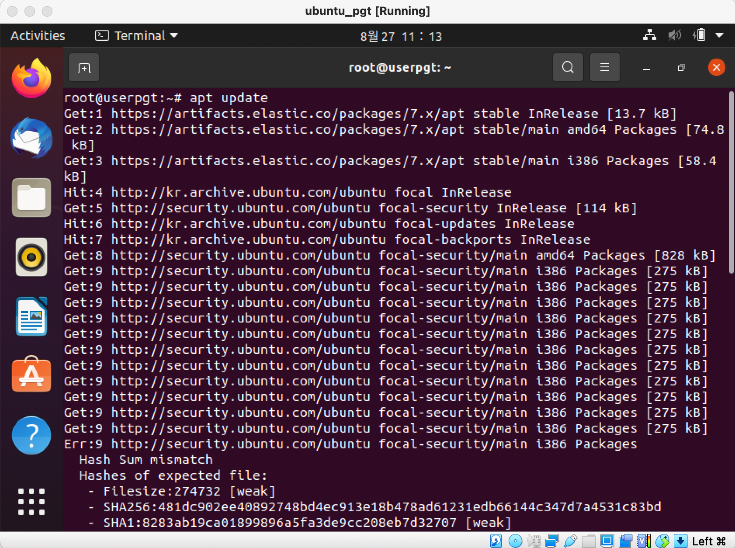Viewport: 735px width, 548px height.
Task: Click the 'Get:5' focal-security InRelease line
Action: pos(350,208)
